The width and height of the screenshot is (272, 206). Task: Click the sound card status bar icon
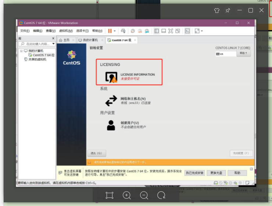pos(235,183)
